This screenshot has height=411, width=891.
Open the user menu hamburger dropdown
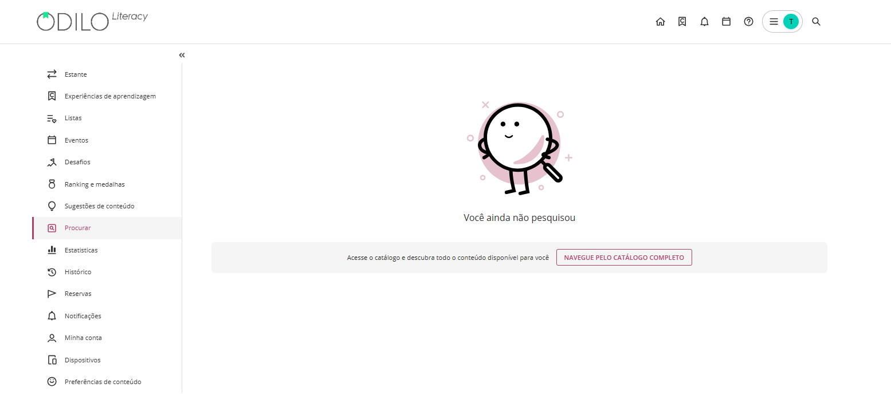click(773, 22)
